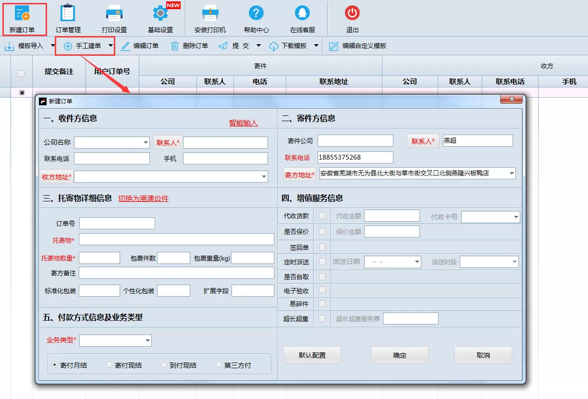
Task: Focus the 订单号 input field
Action: (117, 224)
